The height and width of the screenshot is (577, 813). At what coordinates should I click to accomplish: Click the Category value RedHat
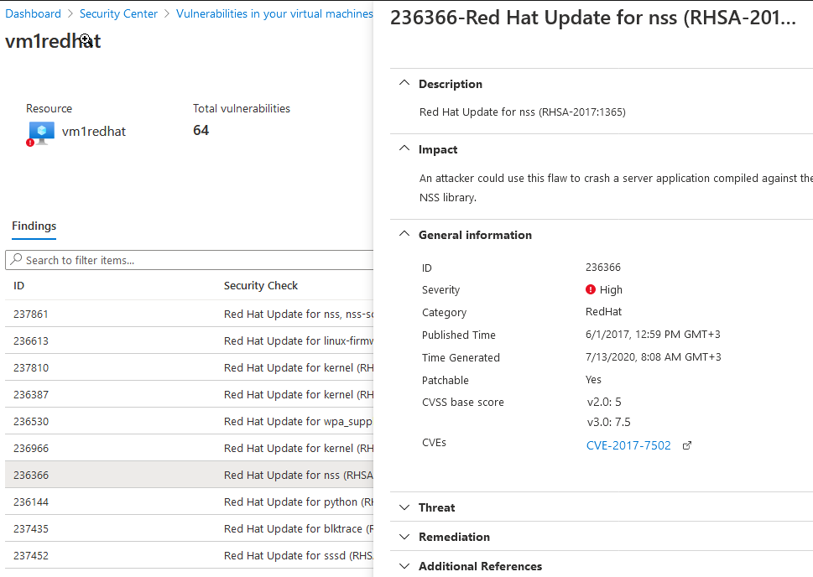pos(603,312)
